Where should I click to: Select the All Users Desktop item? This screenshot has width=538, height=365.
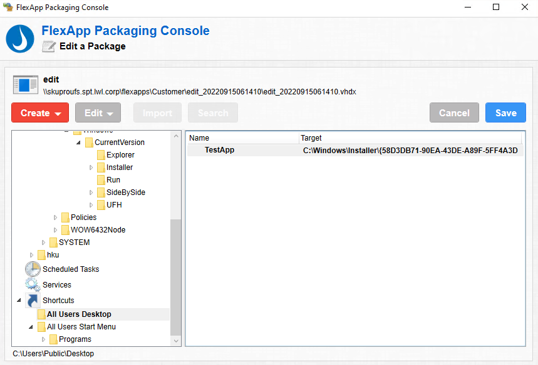(x=79, y=314)
